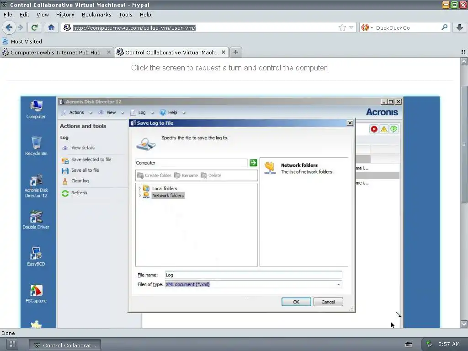The width and height of the screenshot is (468, 351).
Task: Open the browser Help menu
Action: coord(145,15)
